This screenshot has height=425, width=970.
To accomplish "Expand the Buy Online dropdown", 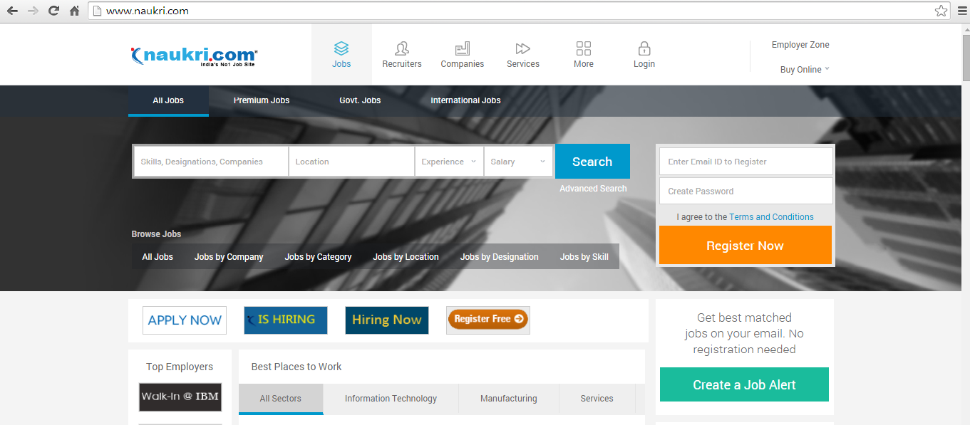I will point(805,70).
